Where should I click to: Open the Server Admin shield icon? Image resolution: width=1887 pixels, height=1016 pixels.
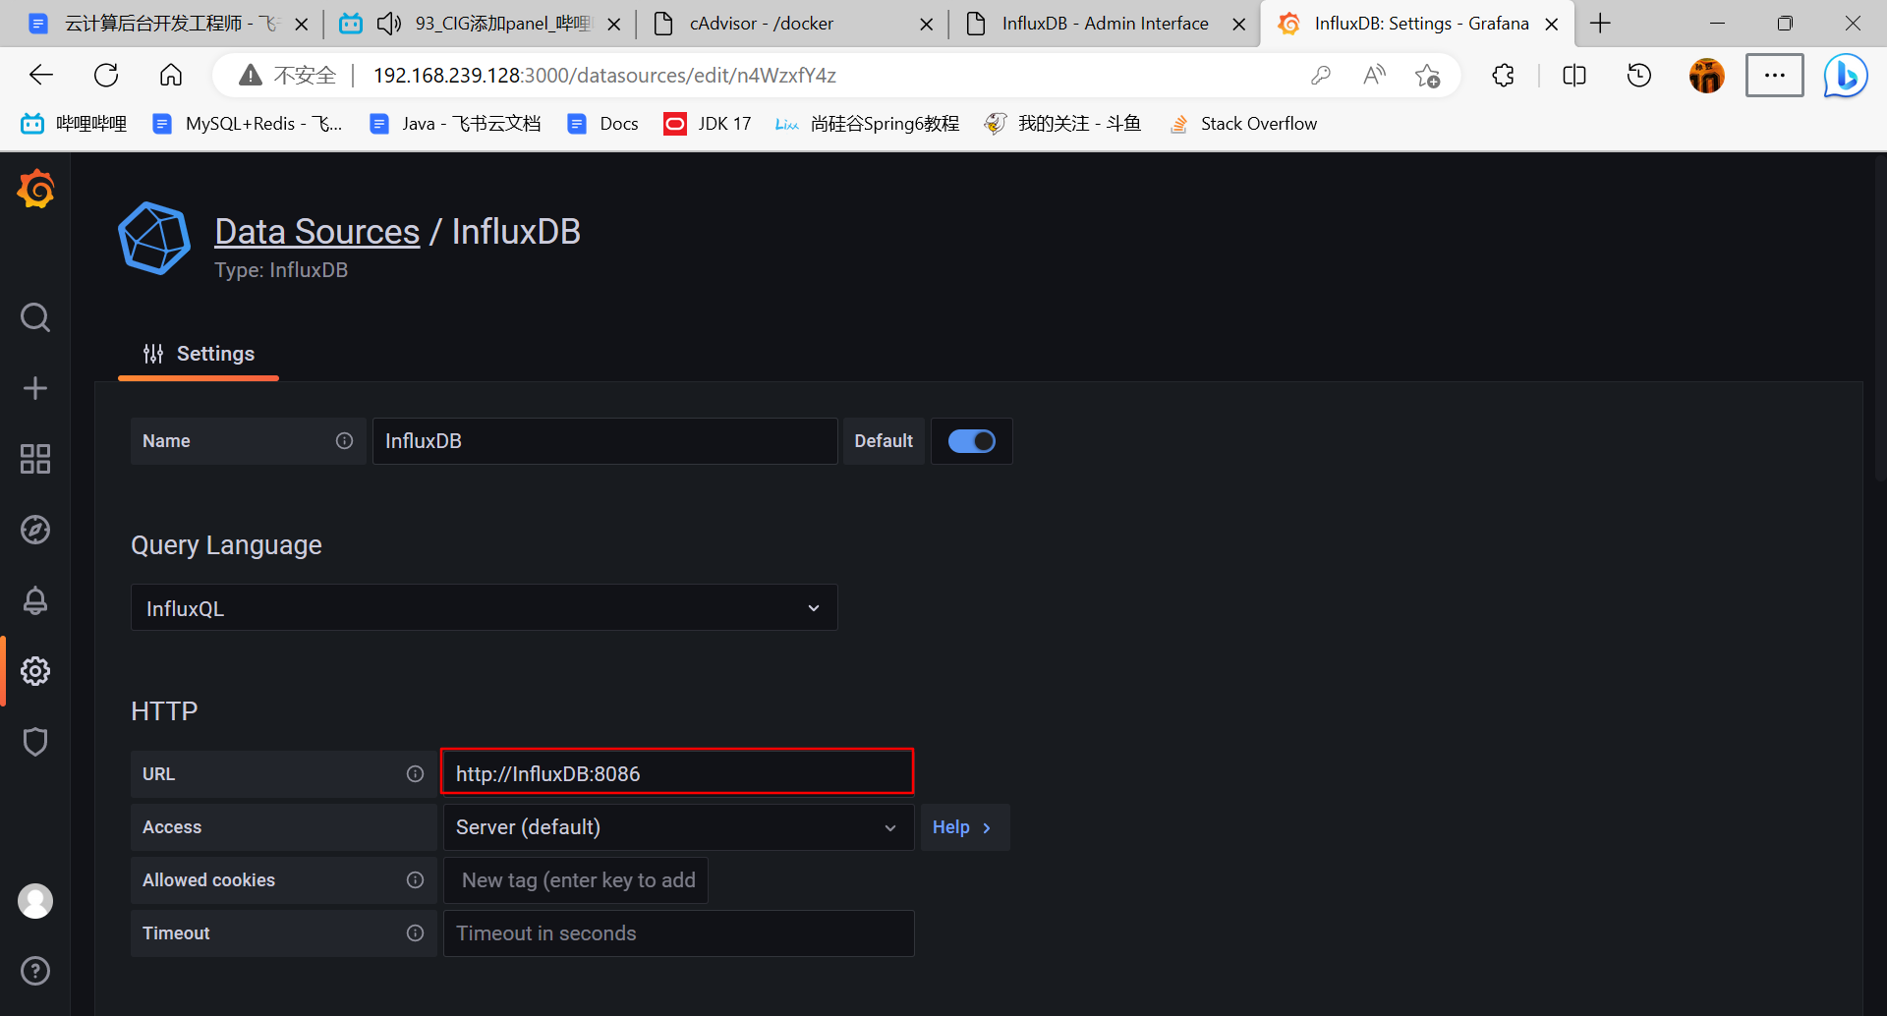(x=35, y=742)
